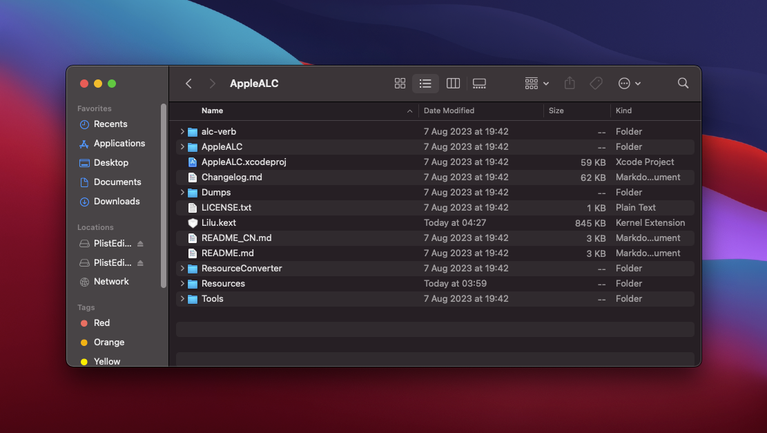Select the README_CN.md file icon

pos(193,238)
